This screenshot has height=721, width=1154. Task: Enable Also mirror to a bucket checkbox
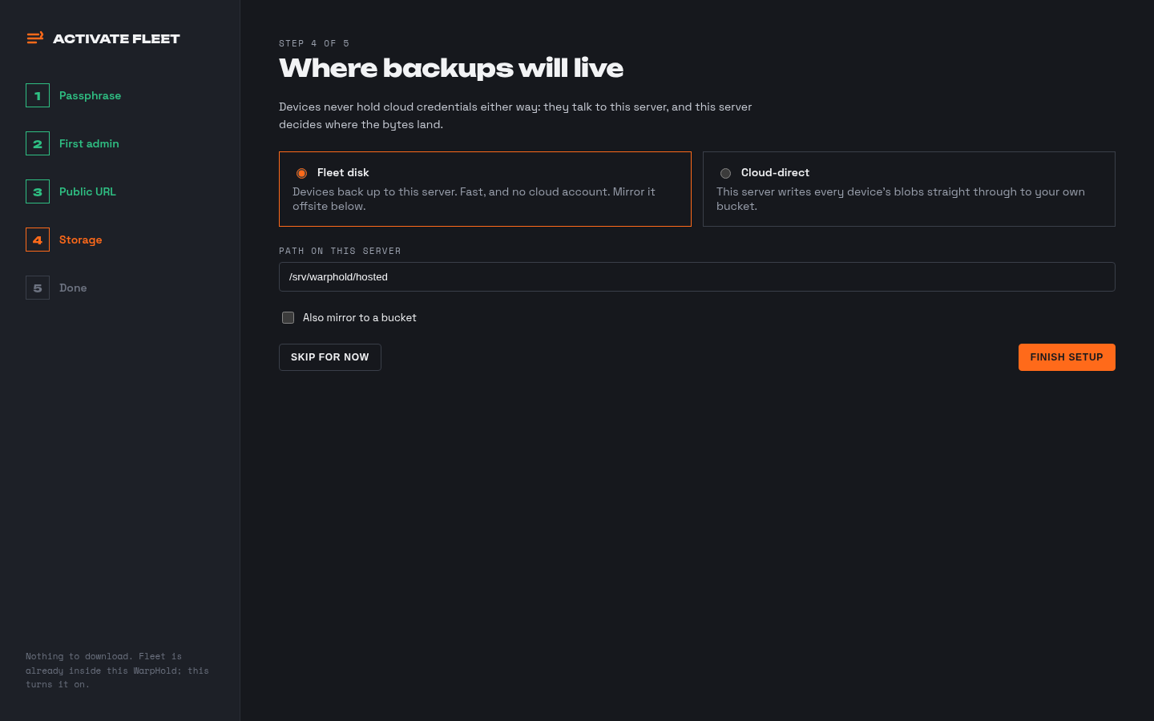click(288, 317)
